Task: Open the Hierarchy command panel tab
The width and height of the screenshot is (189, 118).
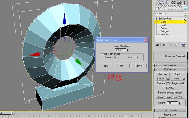Action: [x=167, y=2]
